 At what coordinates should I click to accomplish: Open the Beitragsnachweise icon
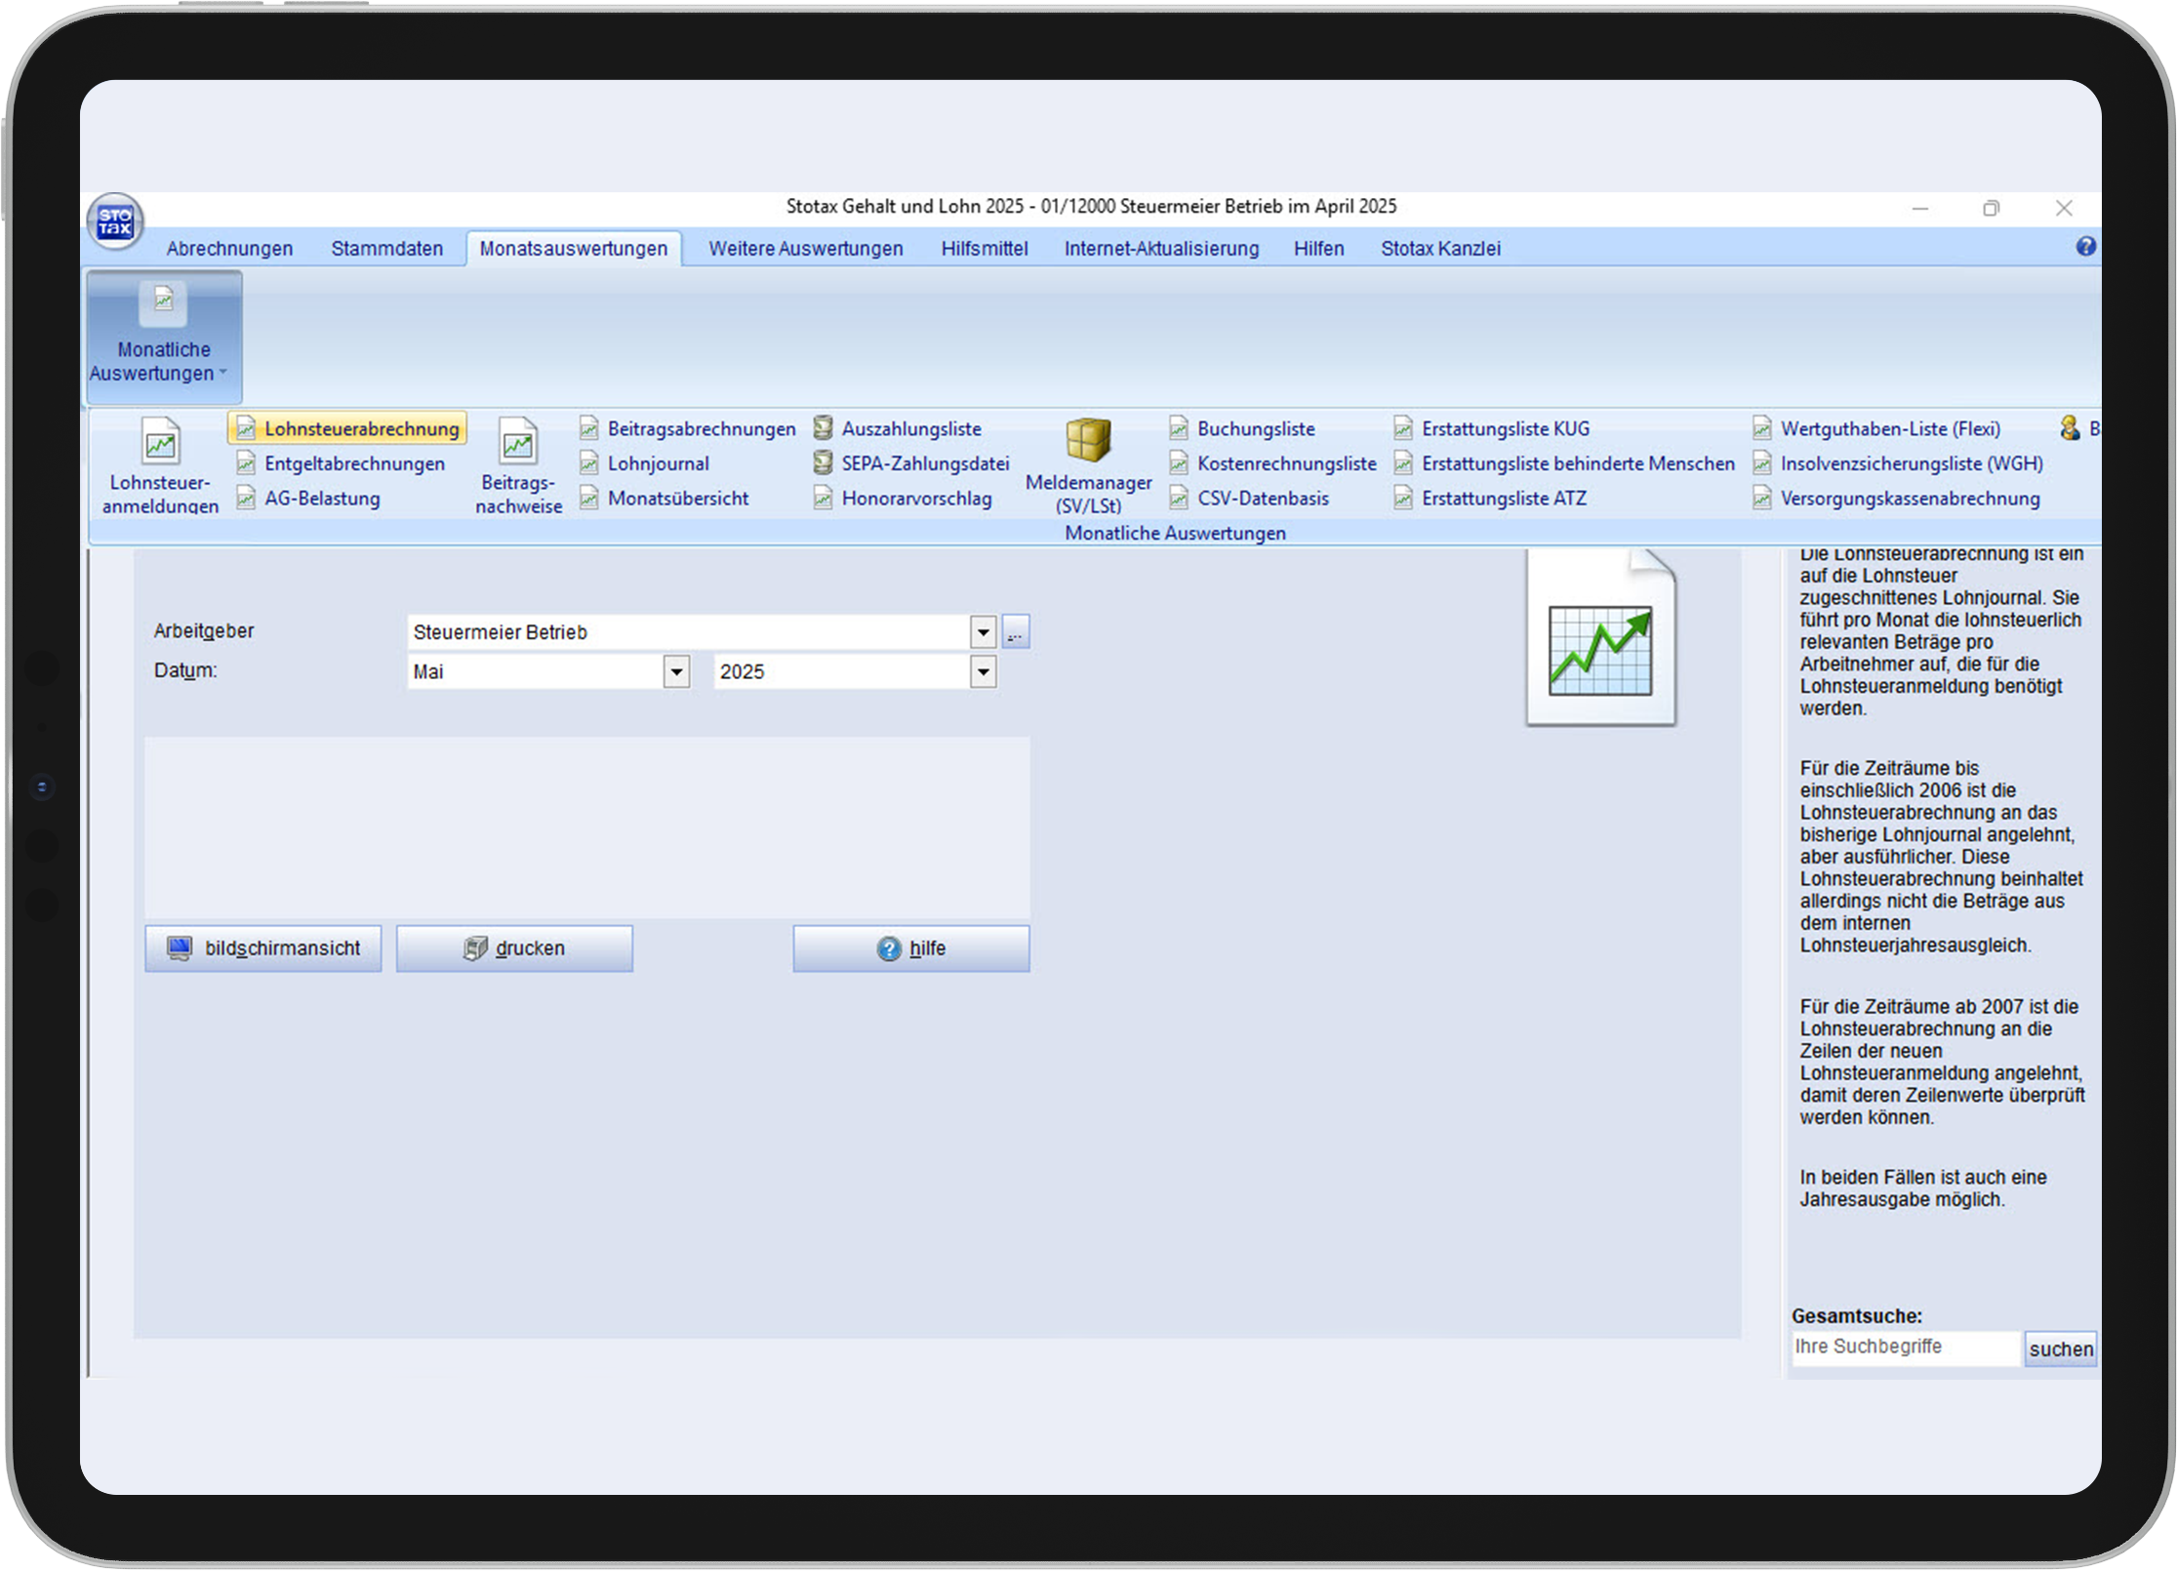click(x=518, y=464)
